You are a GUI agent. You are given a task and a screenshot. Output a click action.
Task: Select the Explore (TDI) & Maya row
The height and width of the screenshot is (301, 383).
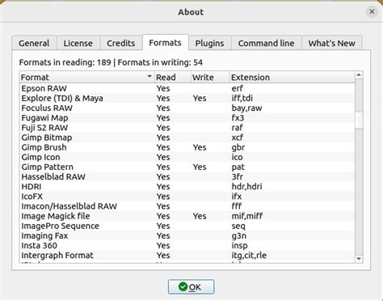(x=187, y=98)
